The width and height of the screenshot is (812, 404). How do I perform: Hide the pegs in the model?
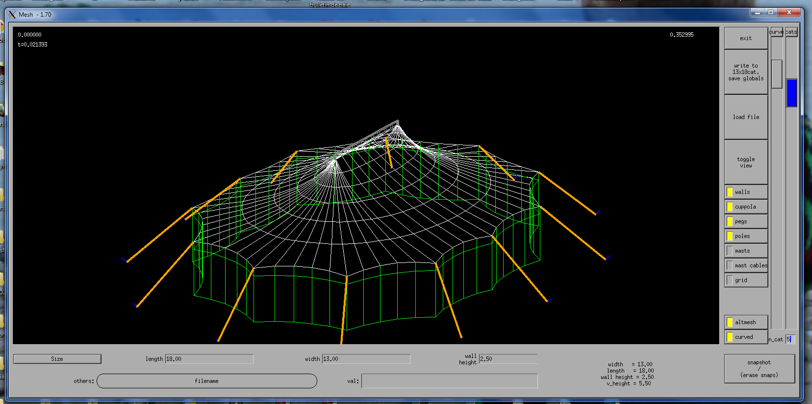pos(730,221)
